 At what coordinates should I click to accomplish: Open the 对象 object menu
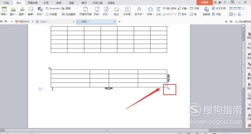(183, 8)
